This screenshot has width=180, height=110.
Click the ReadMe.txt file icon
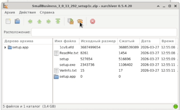[x=56, y=53]
